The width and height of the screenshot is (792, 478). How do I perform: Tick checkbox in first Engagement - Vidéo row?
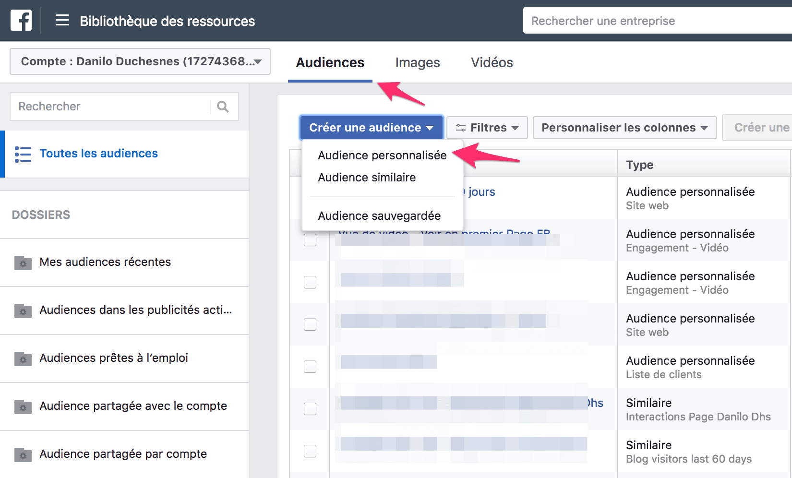(x=310, y=240)
